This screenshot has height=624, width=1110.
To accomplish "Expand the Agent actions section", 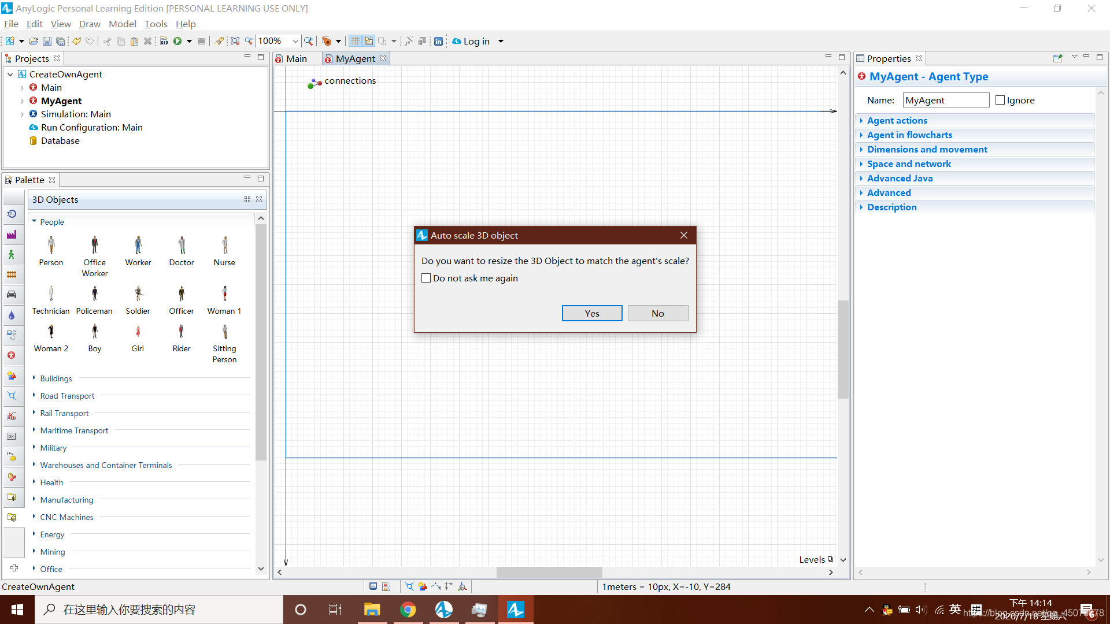I will [x=897, y=120].
